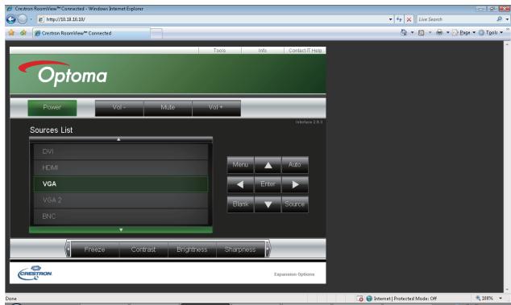This screenshot has width=511, height=305.
Task: Select BNC in the Sources List
Action: [x=121, y=216]
